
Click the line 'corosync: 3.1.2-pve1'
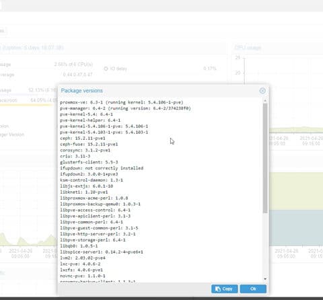(x=85, y=150)
